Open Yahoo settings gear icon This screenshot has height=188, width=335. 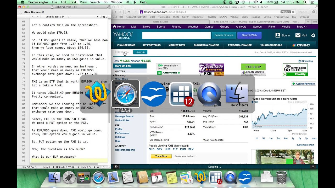[313, 35]
